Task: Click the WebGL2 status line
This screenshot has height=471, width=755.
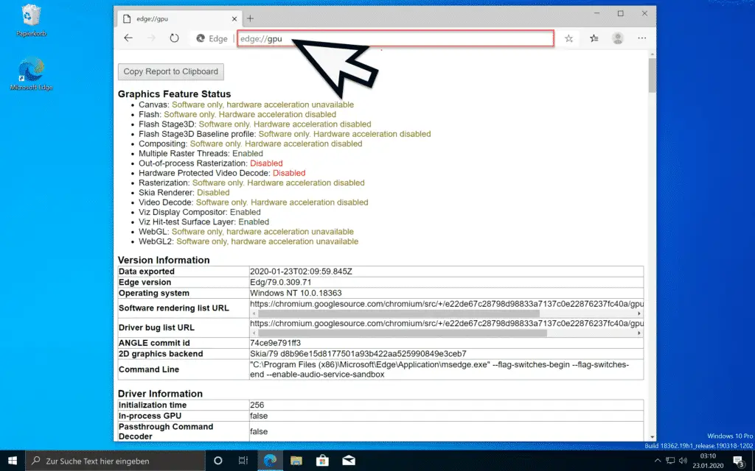Action: pos(248,241)
